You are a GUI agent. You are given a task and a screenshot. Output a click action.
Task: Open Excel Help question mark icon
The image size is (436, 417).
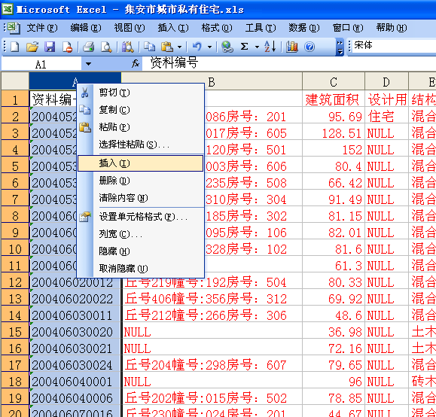pyautogui.click(x=309, y=47)
